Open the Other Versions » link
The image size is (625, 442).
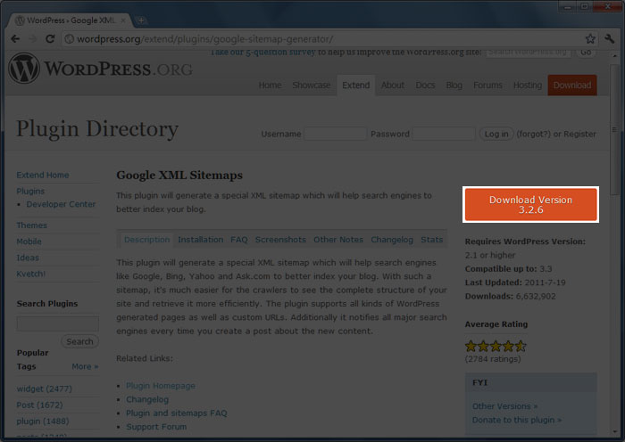(x=504, y=406)
